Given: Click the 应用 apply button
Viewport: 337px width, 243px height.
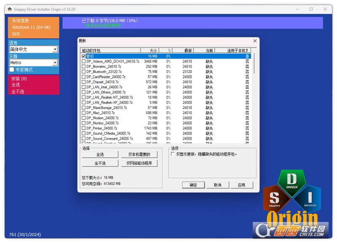Looking at the screenshot, I should 241,185.
